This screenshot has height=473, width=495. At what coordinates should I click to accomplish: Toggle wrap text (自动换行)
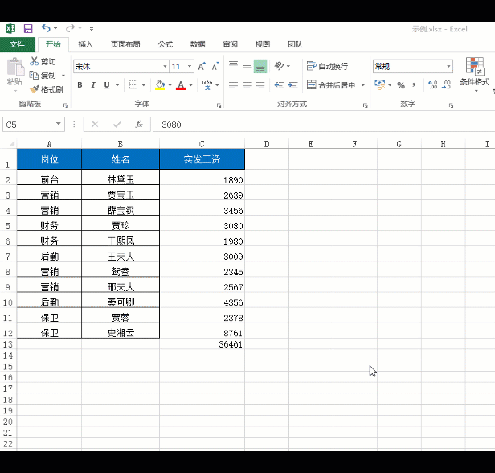328,66
